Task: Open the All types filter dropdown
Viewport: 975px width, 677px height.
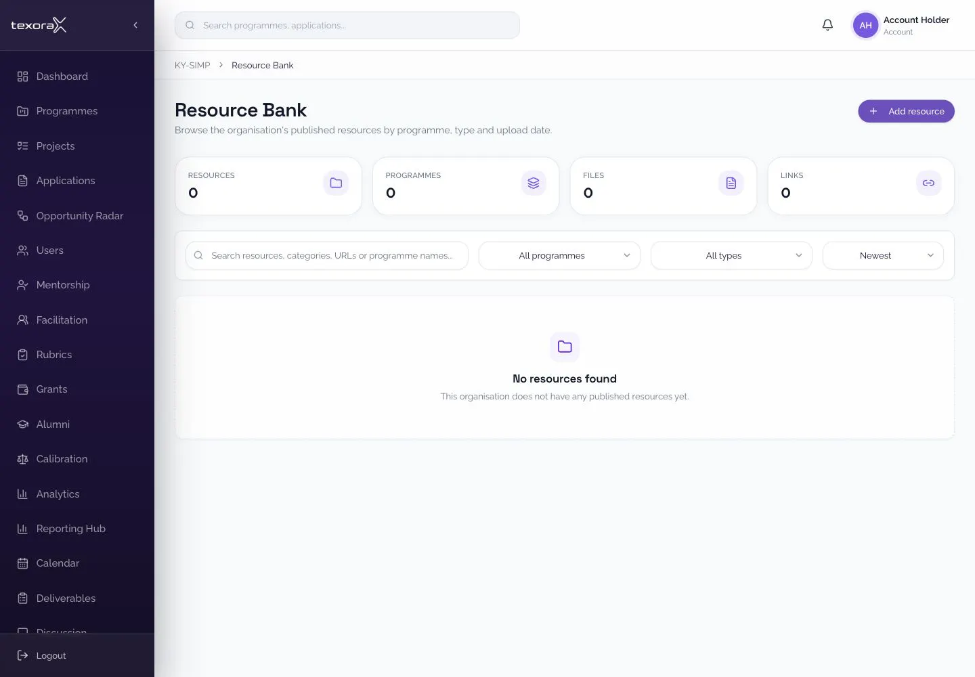Action: [x=731, y=256]
